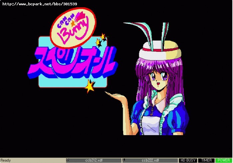Click the green POWER indicator
The height and width of the screenshot is (163, 233).
click(224, 160)
